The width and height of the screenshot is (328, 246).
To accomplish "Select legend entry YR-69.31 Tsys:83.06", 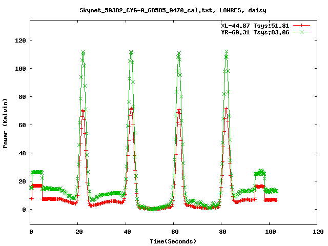I will coord(255,32).
